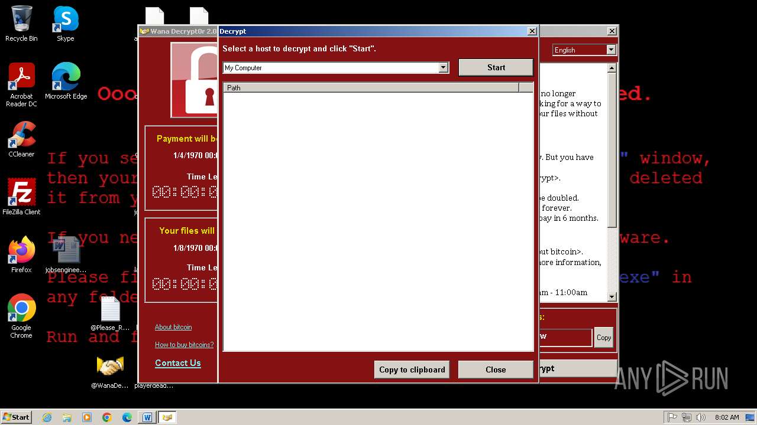Open FileZilla Client desktop shortcut
The width and height of the screenshot is (757, 425).
[x=21, y=197]
